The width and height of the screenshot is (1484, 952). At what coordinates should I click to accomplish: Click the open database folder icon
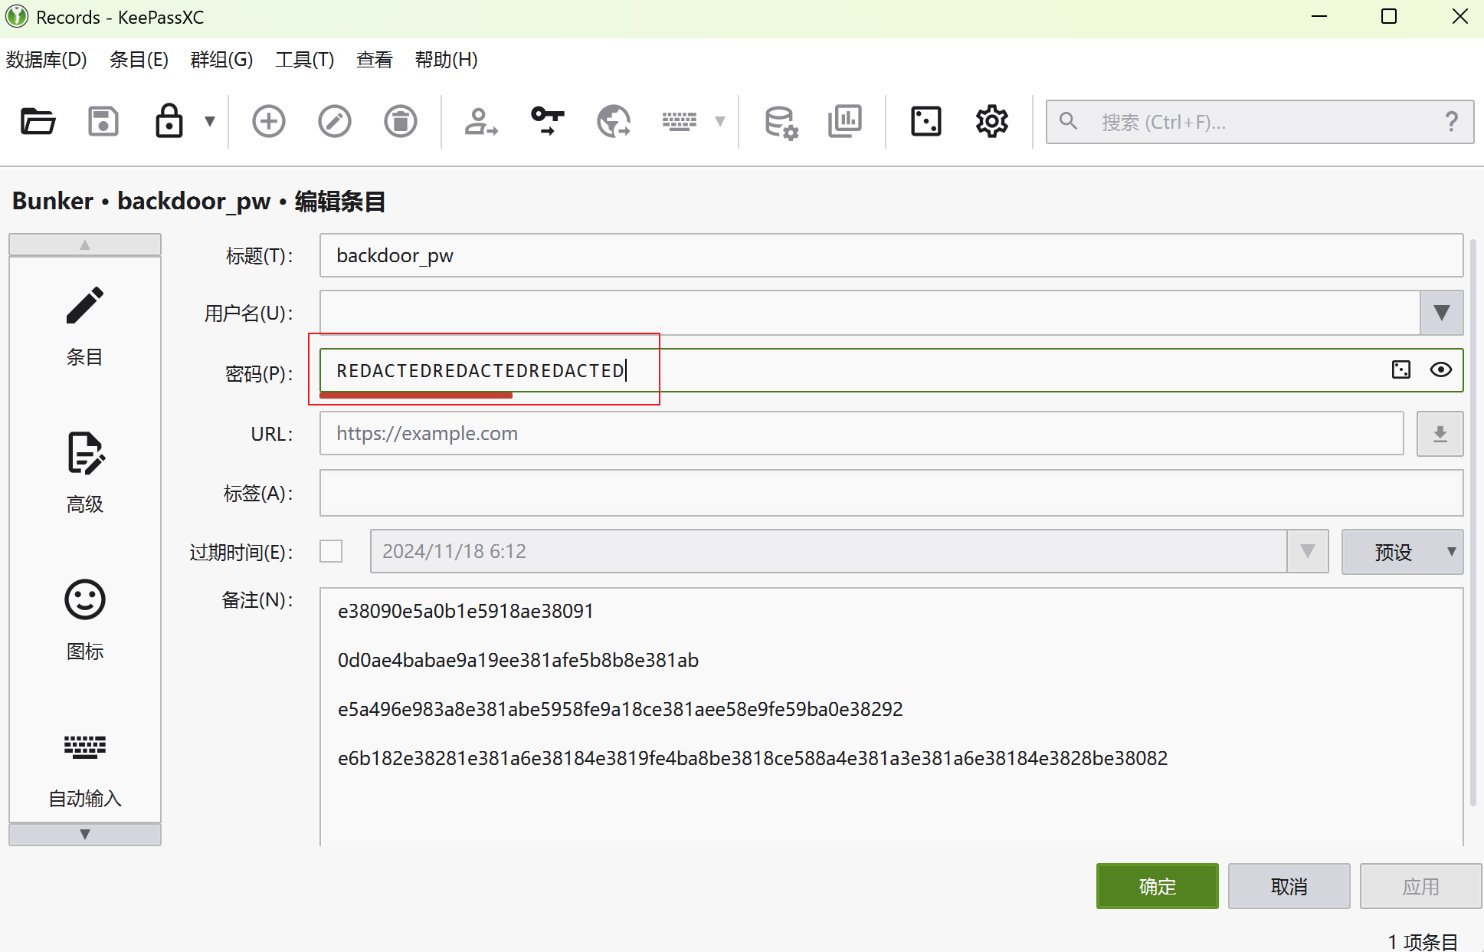pos(38,121)
